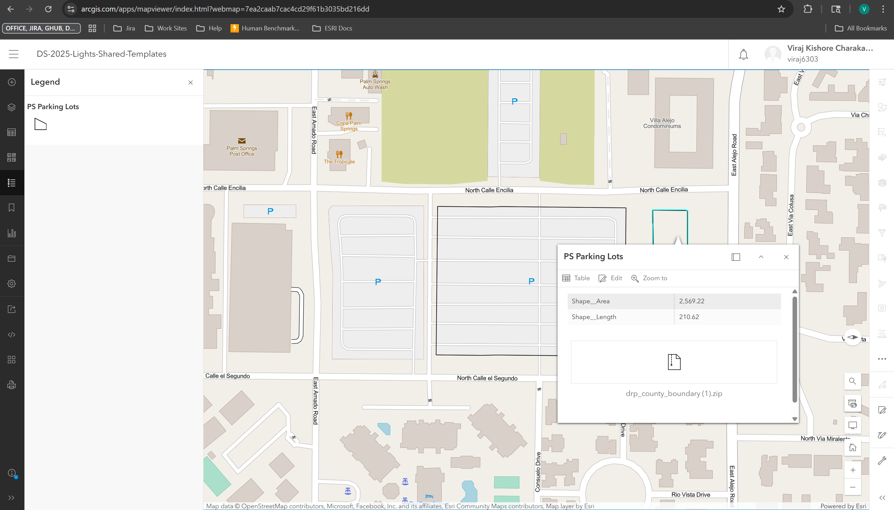Click the popup vertical scrollbar thumb
The height and width of the screenshot is (510, 894).
point(795,349)
